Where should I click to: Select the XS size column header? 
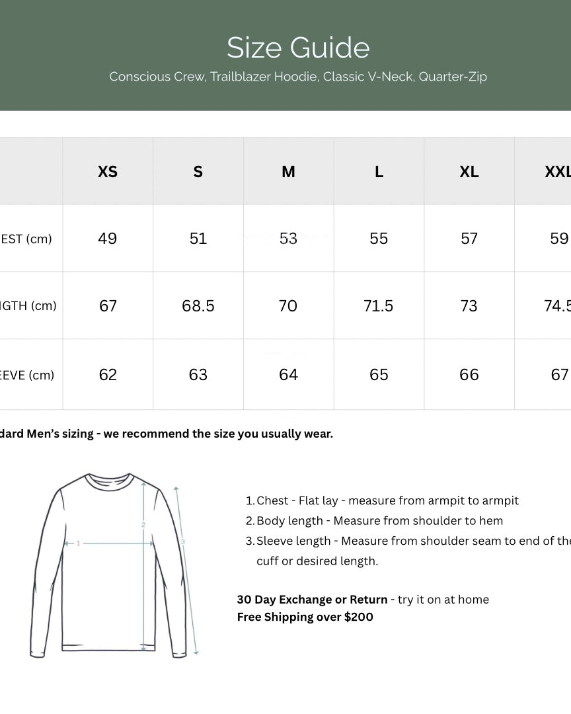(x=108, y=172)
